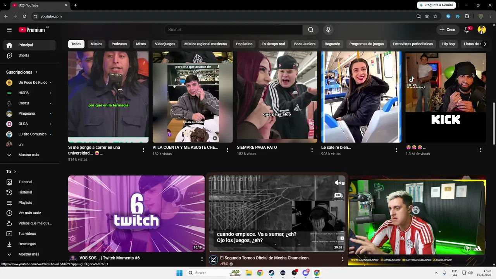
Task: Filter by Hip hop chip
Action: coord(448,44)
